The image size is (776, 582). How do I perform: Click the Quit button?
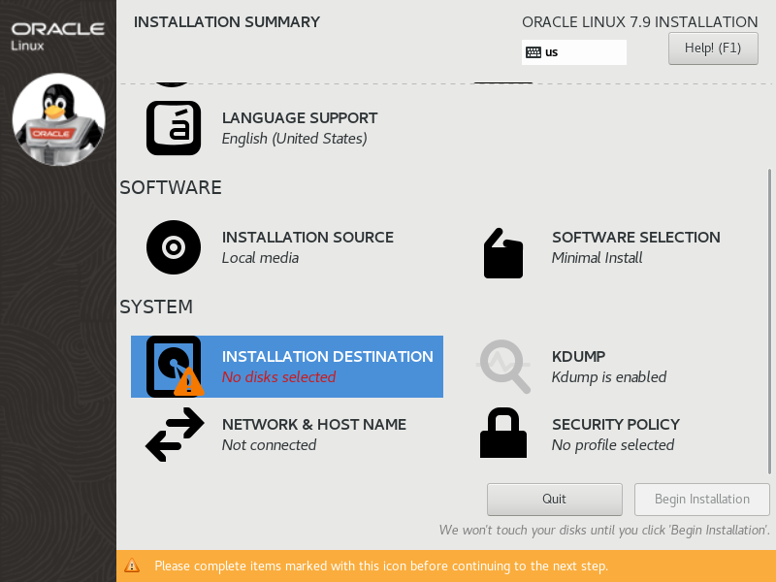pyautogui.click(x=554, y=500)
